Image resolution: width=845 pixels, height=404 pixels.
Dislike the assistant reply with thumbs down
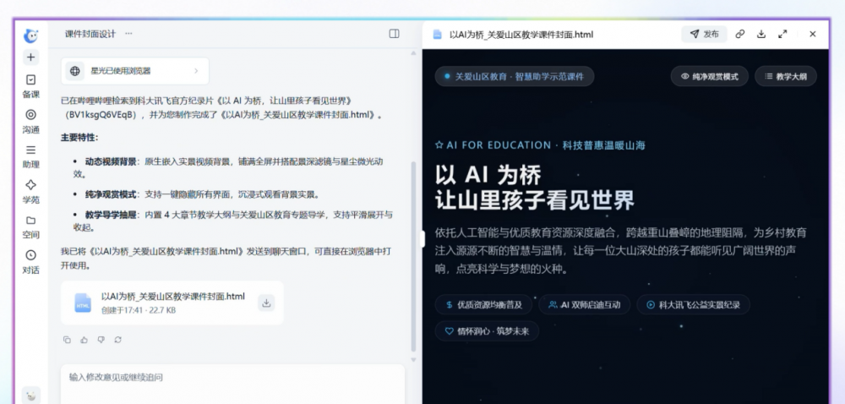101,340
